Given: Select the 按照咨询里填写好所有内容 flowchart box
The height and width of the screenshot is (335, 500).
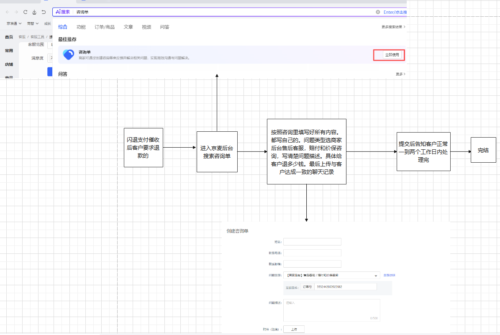Looking at the screenshot, I should tap(306, 152).
